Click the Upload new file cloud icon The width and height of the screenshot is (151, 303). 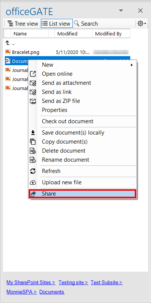coord(33,182)
